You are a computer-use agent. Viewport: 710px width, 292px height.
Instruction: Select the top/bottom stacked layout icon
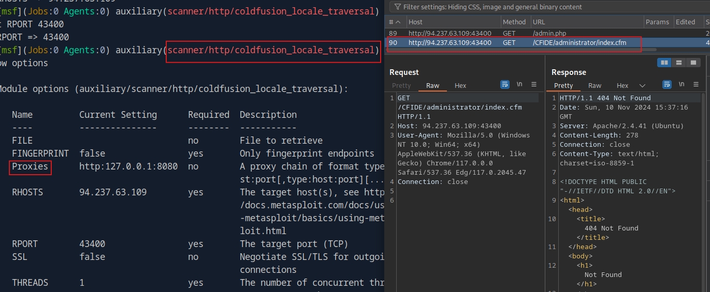coord(678,63)
